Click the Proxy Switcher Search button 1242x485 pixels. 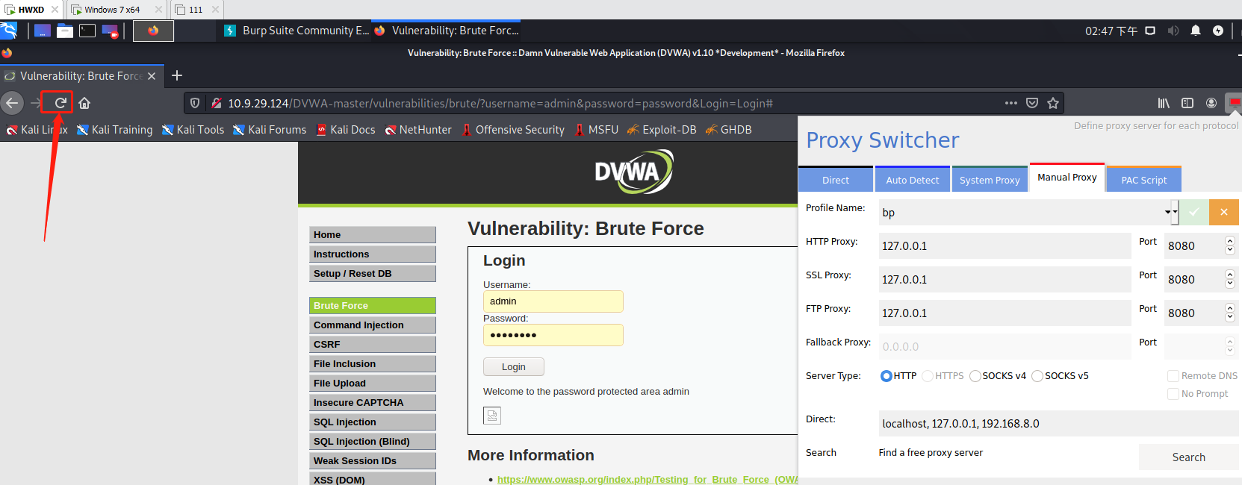(1188, 457)
